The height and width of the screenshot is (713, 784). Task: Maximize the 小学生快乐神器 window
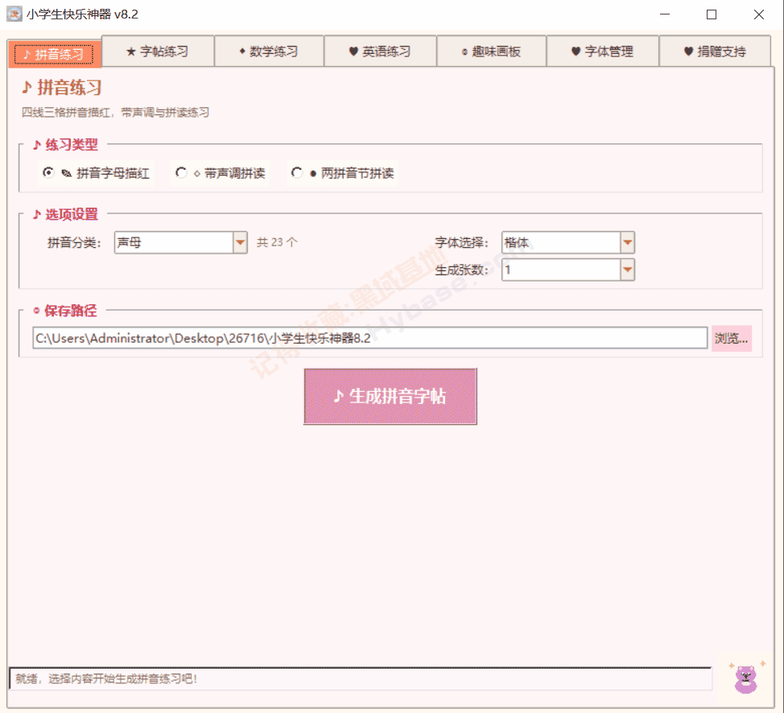[712, 14]
